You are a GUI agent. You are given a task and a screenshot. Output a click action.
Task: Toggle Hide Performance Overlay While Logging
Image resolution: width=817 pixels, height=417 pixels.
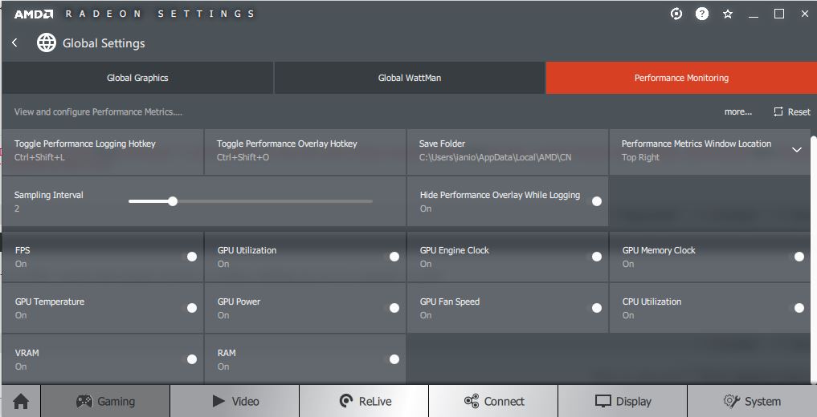point(597,201)
